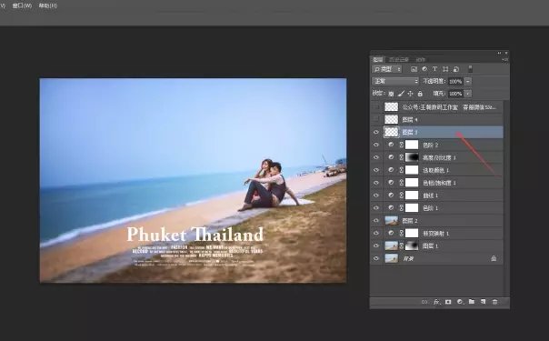Open the 帮助(H) Help menu
This screenshot has height=341, width=549.
(x=48, y=6)
